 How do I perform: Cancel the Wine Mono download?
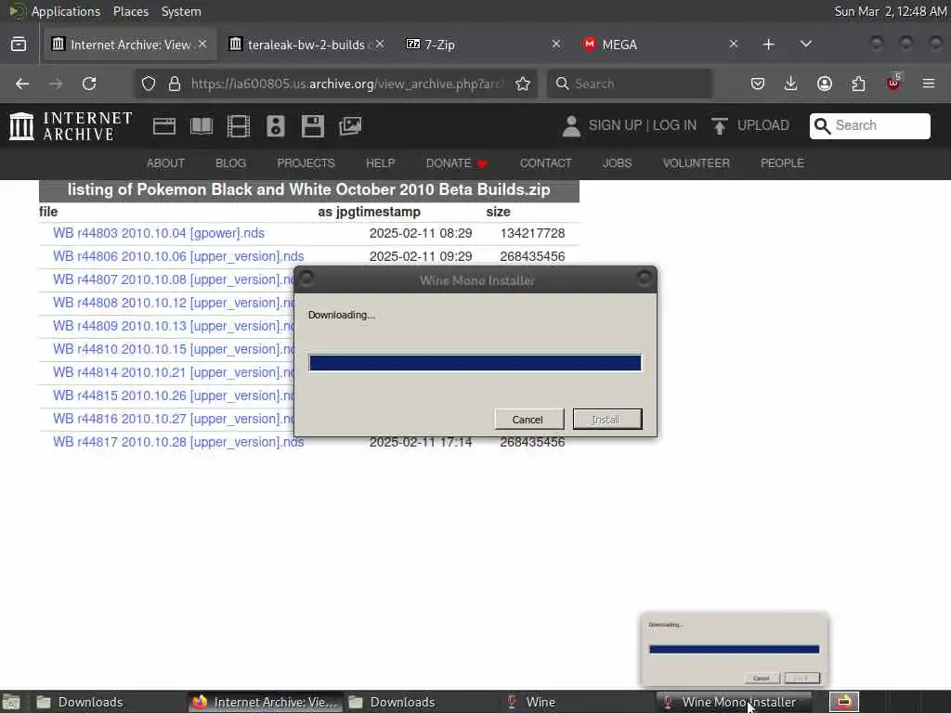tap(529, 419)
